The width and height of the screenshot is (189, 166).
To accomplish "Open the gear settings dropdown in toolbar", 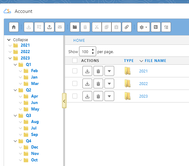I will tap(143, 27).
